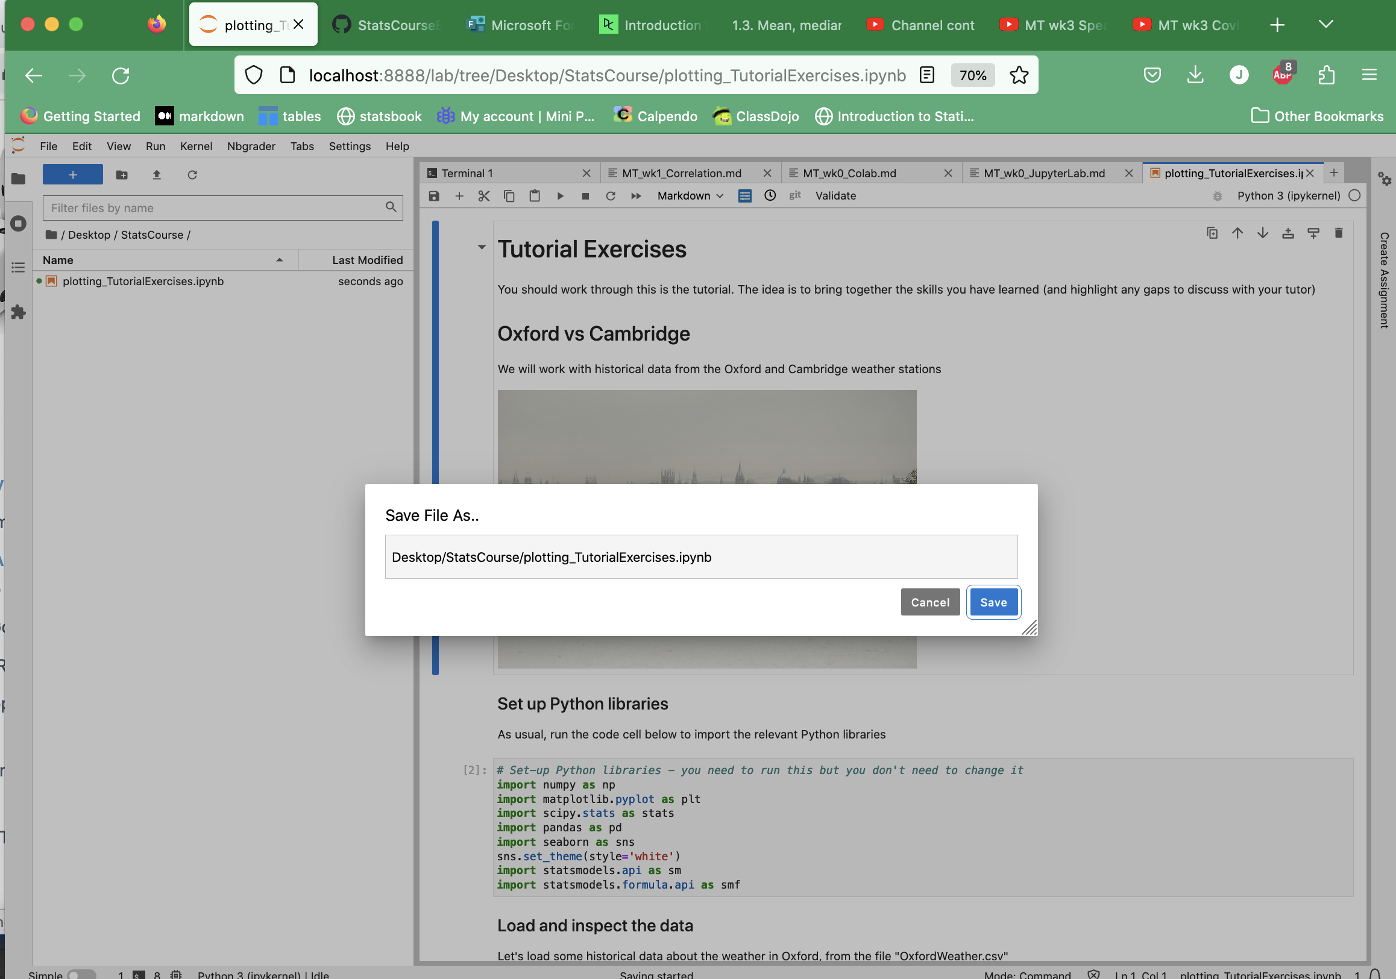Open the Markdown cell type dropdown
This screenshot has height=979, width=1396.
click(690, 196)
